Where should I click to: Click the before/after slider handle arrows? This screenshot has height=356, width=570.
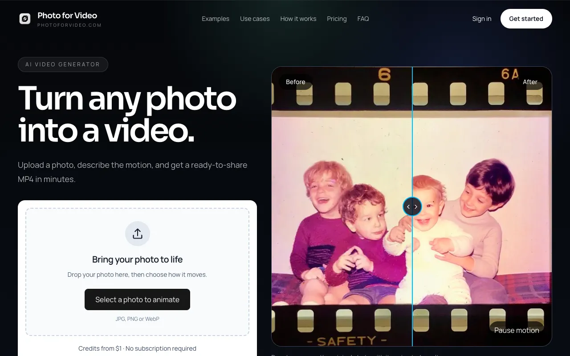coord(412,206)
